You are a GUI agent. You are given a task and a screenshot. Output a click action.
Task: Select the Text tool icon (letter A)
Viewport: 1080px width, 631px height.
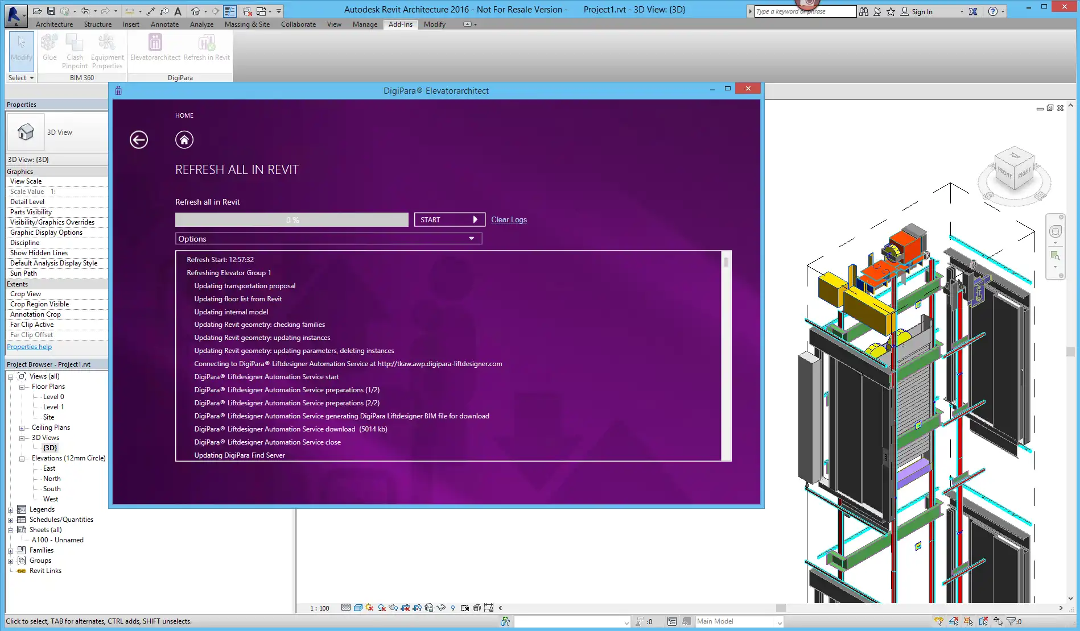coord(178,11)
